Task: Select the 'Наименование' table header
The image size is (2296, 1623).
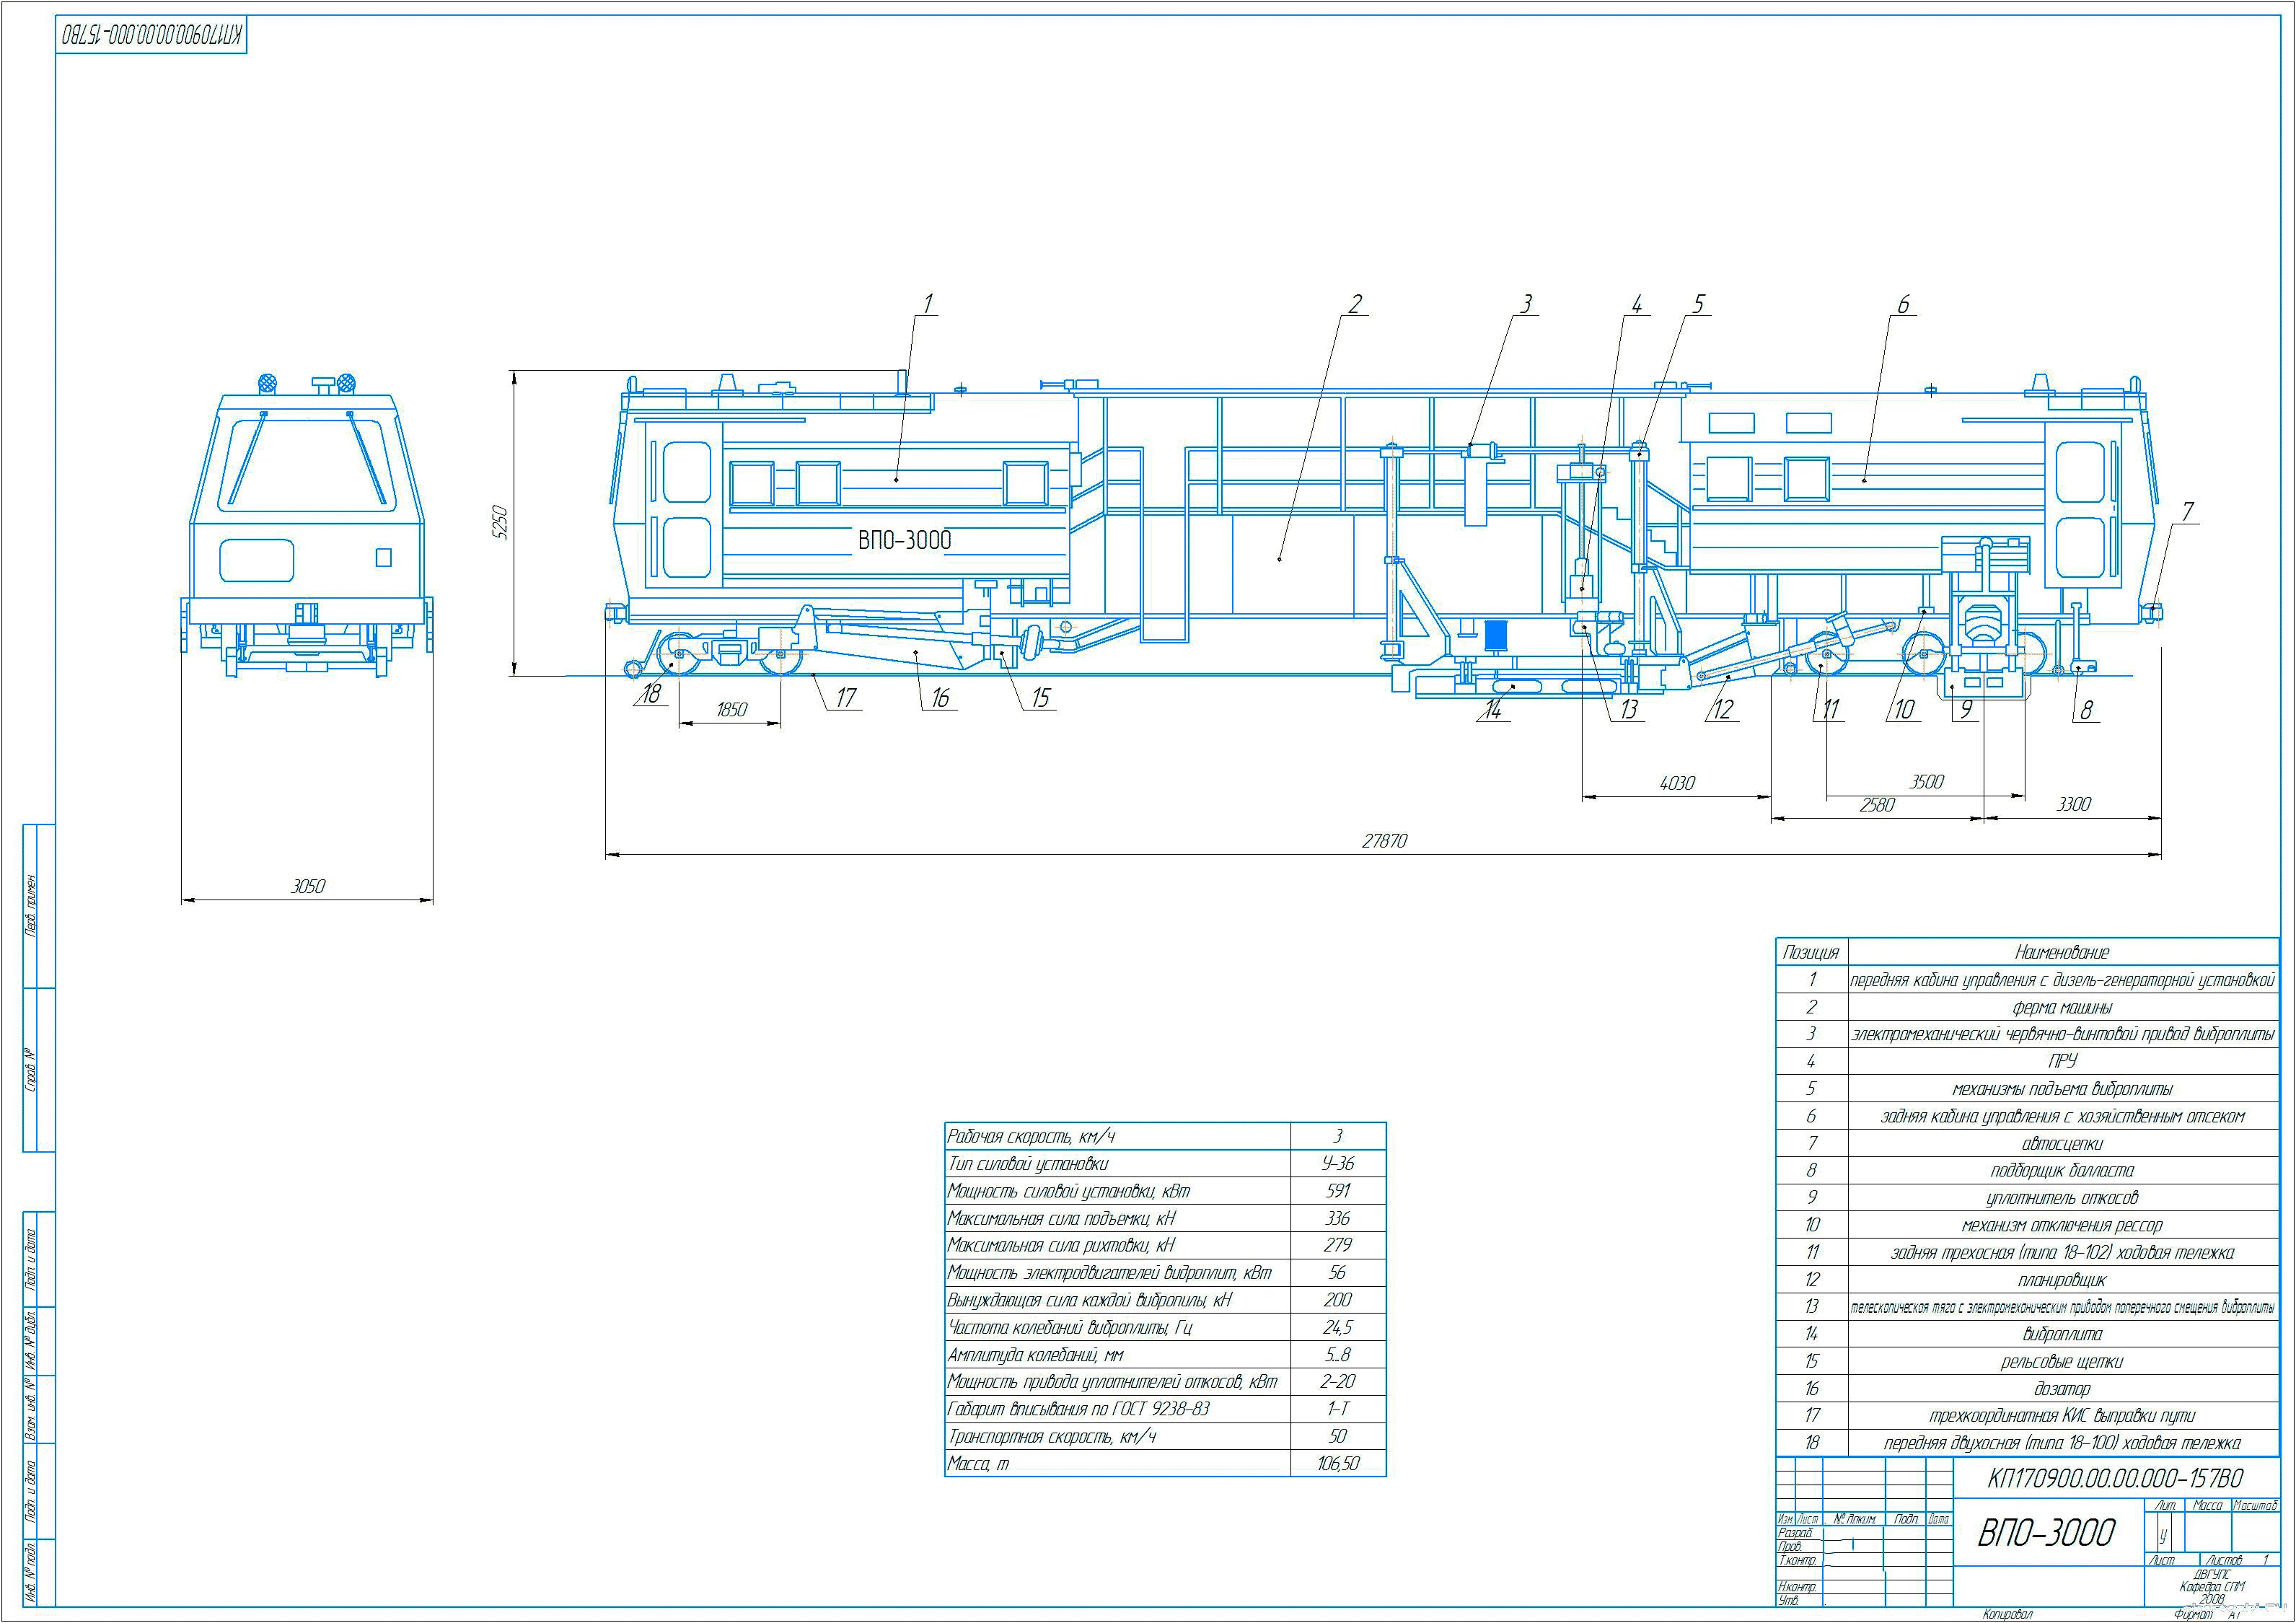Action: pos(2062,953)
